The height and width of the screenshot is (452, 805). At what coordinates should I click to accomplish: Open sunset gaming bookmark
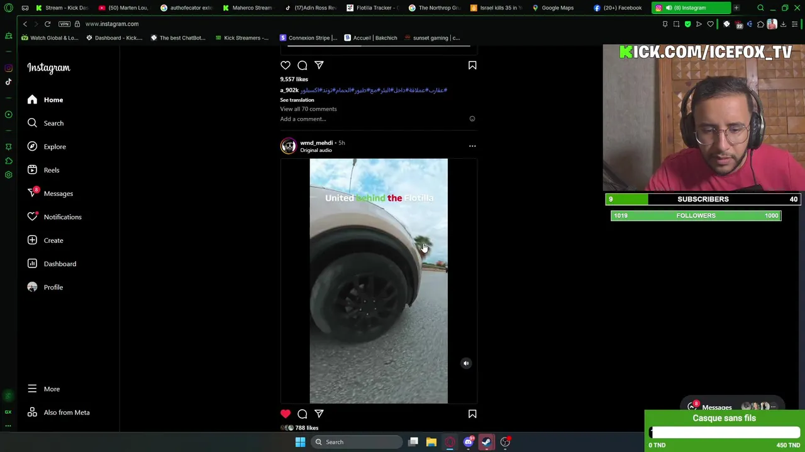[x=433, y=38]
